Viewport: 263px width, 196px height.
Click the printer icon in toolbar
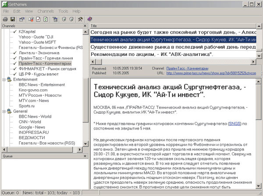click(5, 19)
